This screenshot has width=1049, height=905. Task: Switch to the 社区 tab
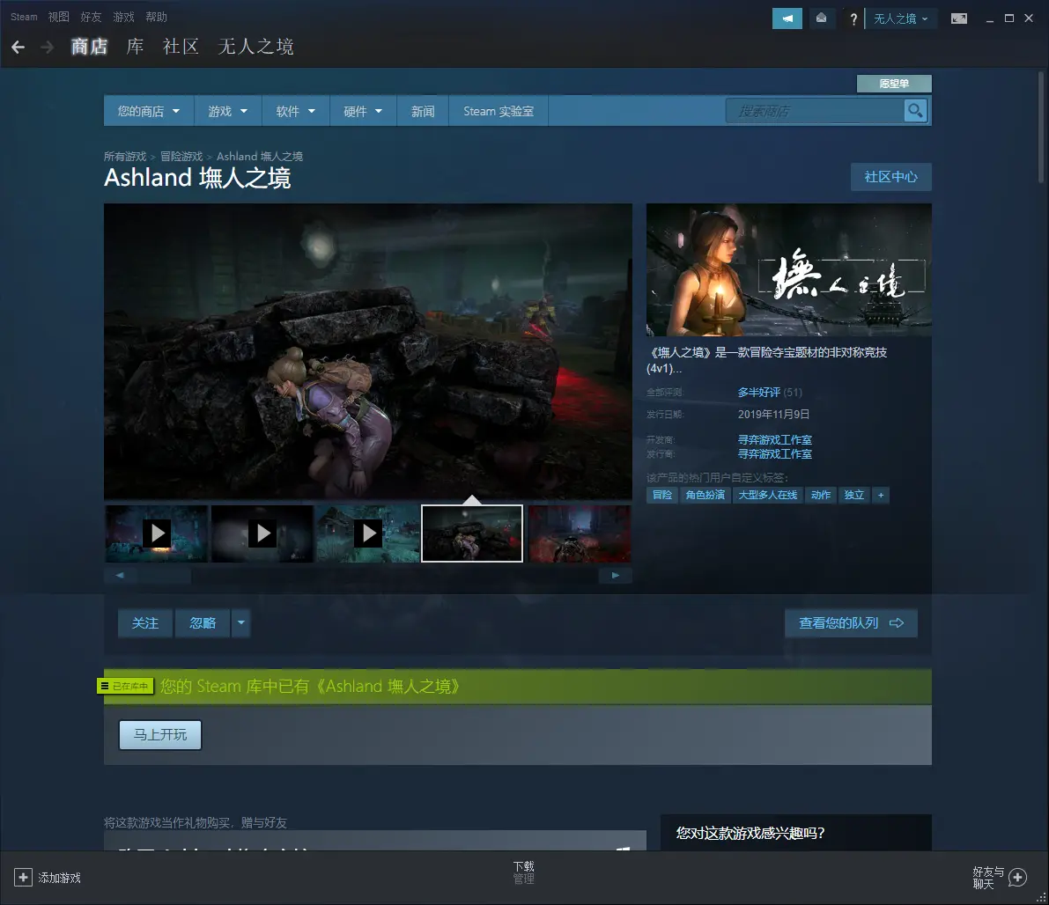pos(181,47)
